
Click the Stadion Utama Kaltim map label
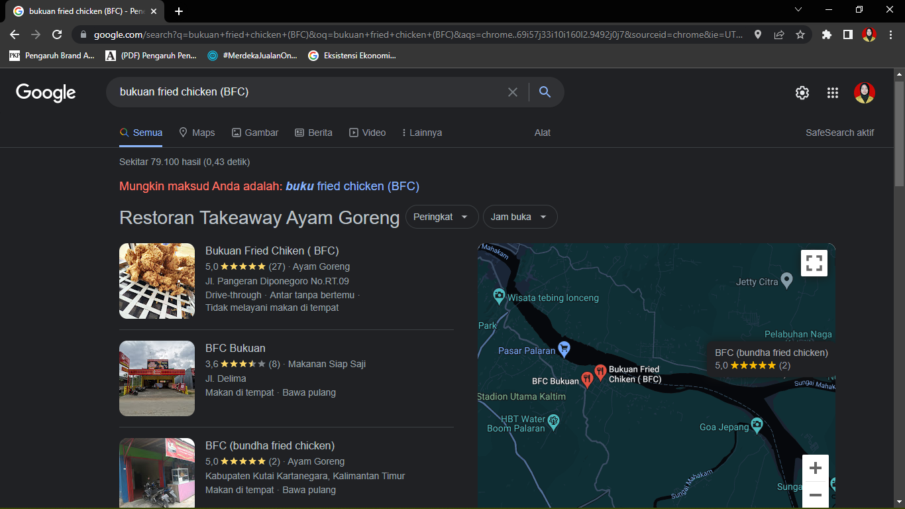pos(522,396)
